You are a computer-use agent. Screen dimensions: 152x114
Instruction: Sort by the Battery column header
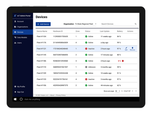pyautogui.click(x=120, y=31)
